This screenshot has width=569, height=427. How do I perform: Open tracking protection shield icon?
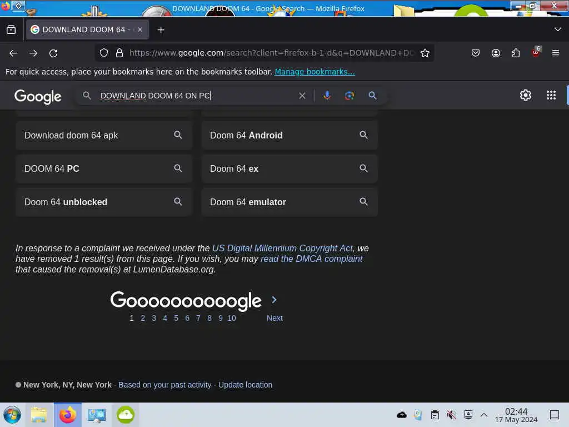click(104, 53)
